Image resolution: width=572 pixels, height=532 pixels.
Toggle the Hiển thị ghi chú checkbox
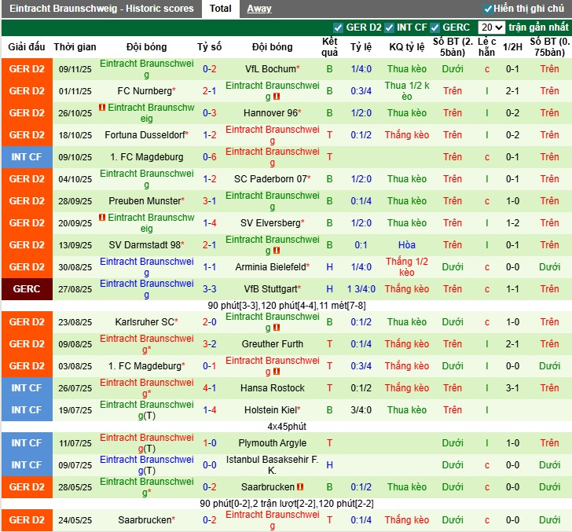pyautogui.click(x=488, y=9)
